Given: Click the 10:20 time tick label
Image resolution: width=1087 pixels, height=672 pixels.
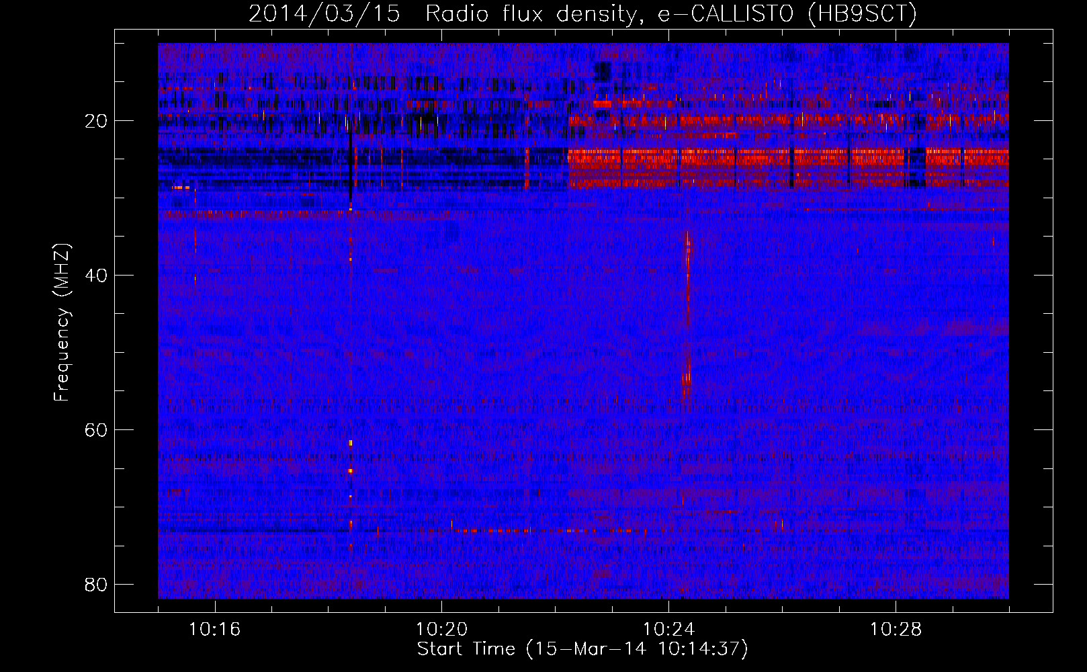Looking at the screenshot, I should 441,630.
